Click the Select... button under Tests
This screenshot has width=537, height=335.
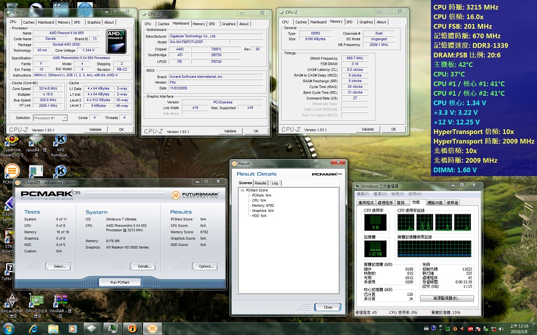58,266
